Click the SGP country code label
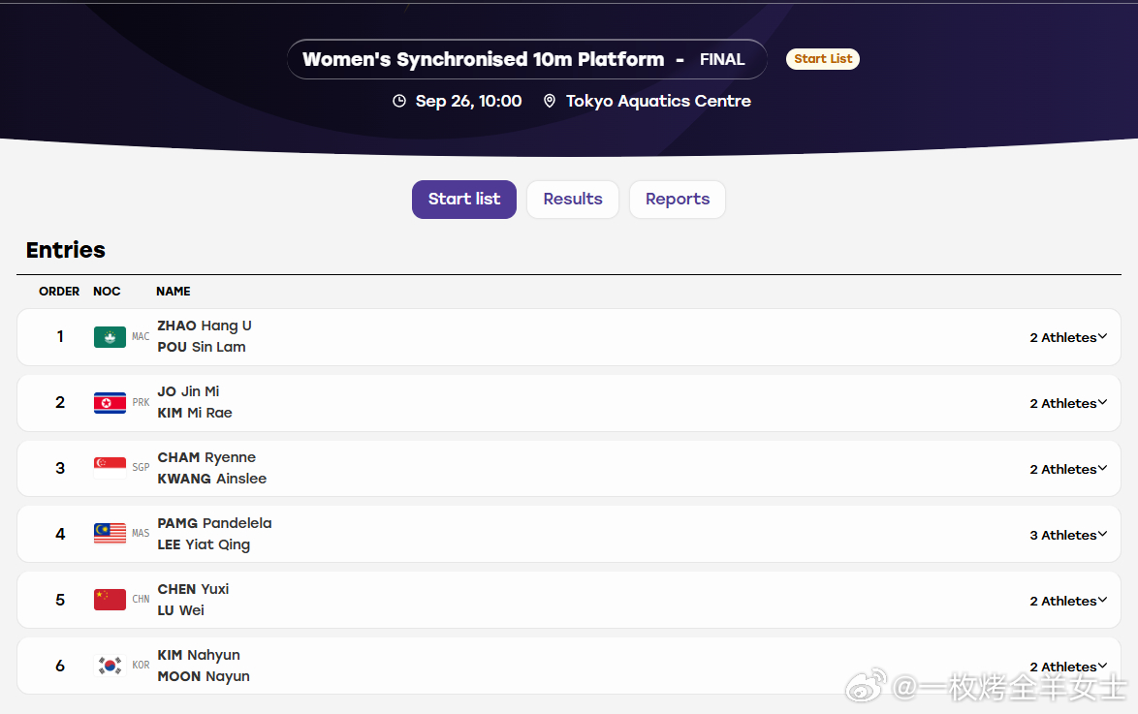 pos(141,467)
